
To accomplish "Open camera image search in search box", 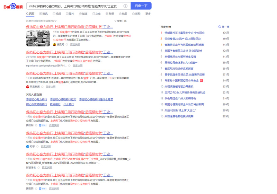I will [125, 6].
